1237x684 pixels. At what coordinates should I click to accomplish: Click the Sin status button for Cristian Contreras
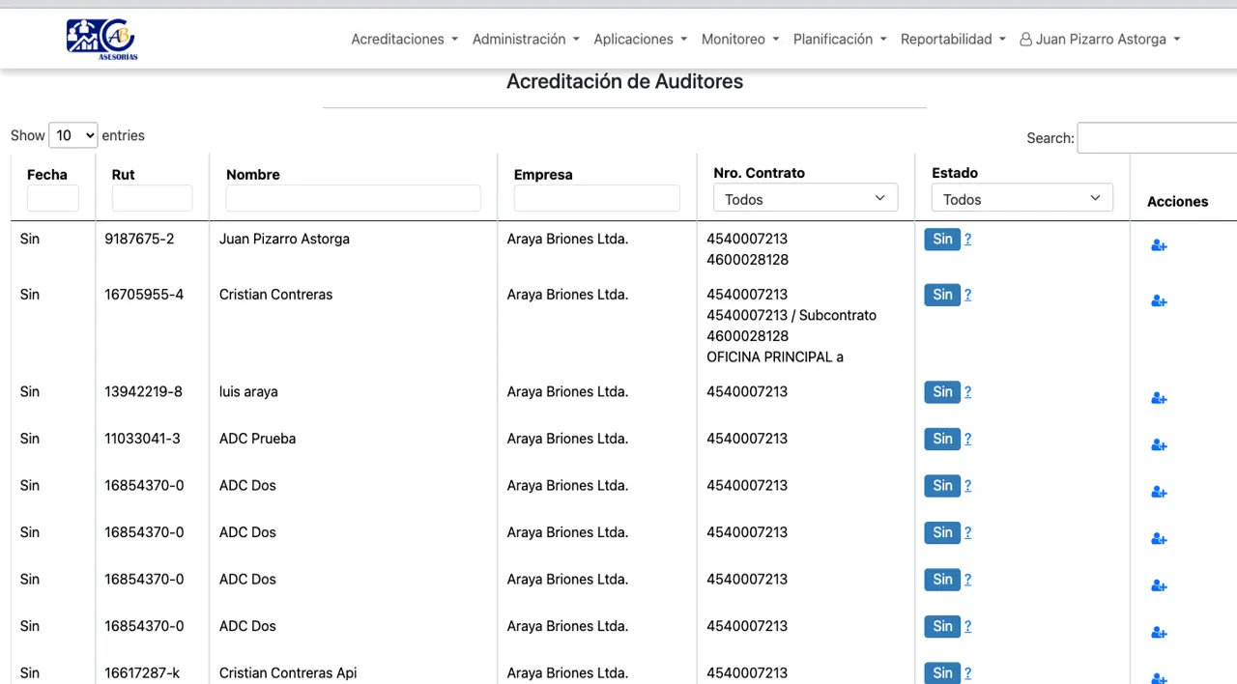(x=942, y=295)
